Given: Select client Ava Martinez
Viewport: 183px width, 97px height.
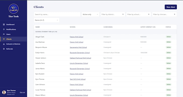Looking at the screenshot, I should click(40, 42).
